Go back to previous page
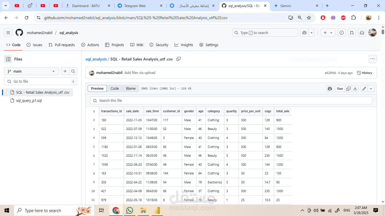 coord(6,18)
